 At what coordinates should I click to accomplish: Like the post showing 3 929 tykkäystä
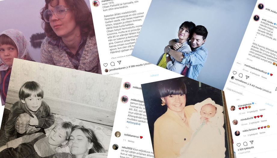pyautogui.click(x=239, y=145)
